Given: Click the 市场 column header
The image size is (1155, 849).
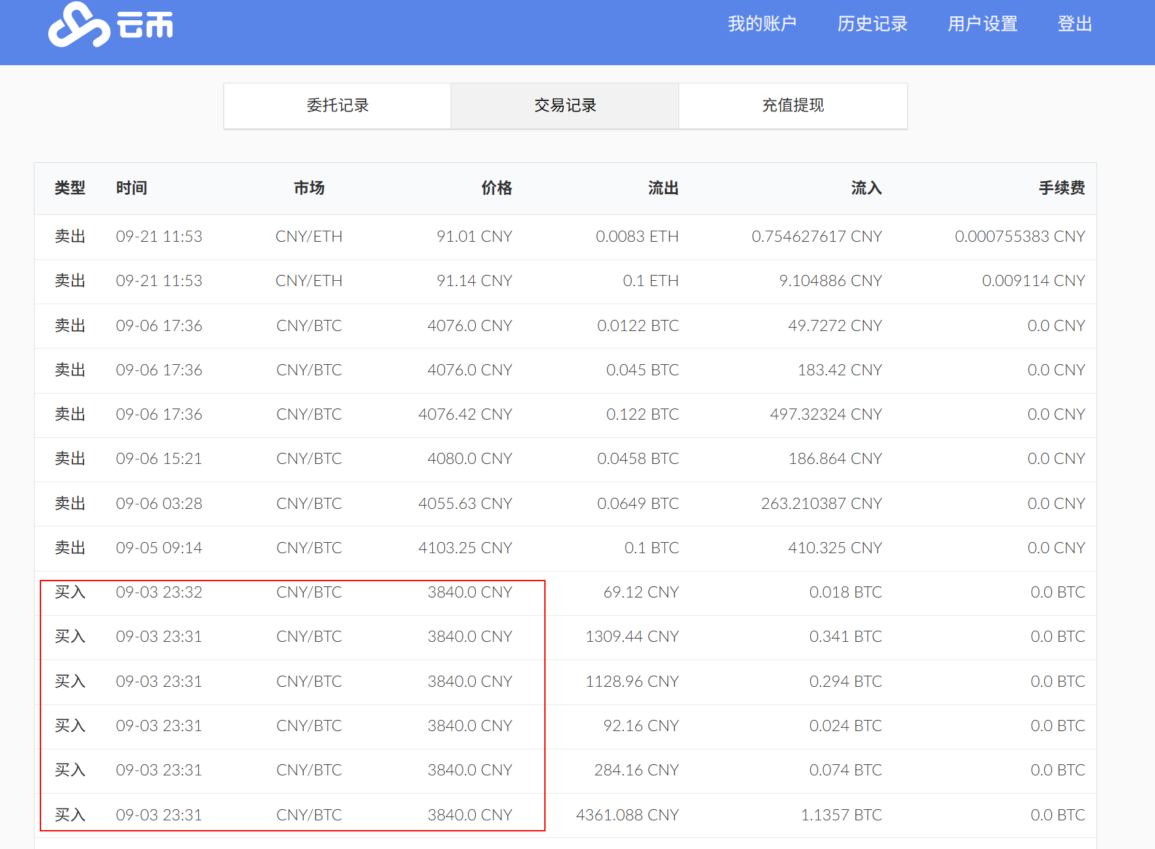Looking at the screenshot, I should [x=309, y=188].
